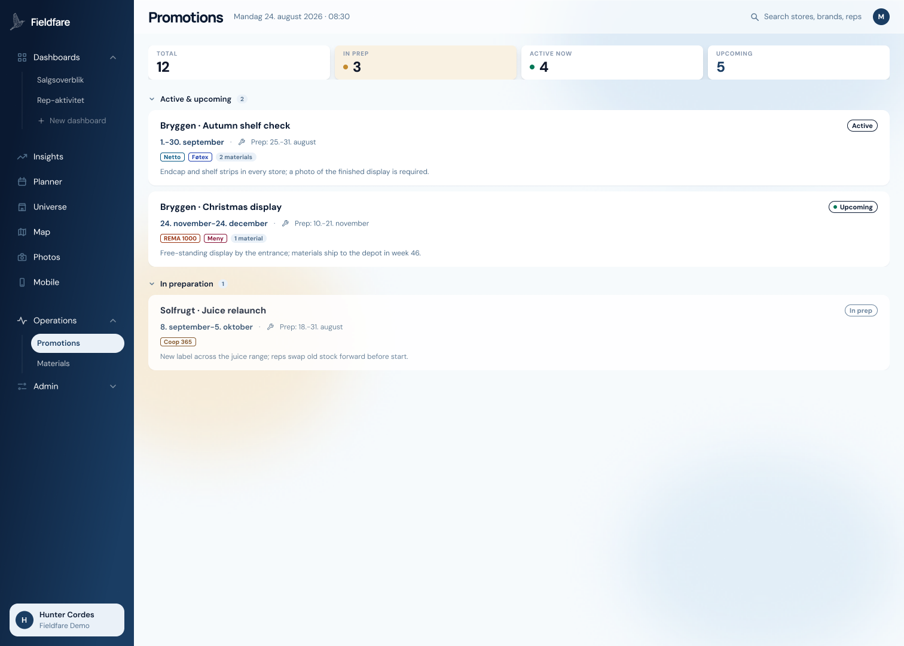
Task: Click the Total stat card
Action: 239,62
